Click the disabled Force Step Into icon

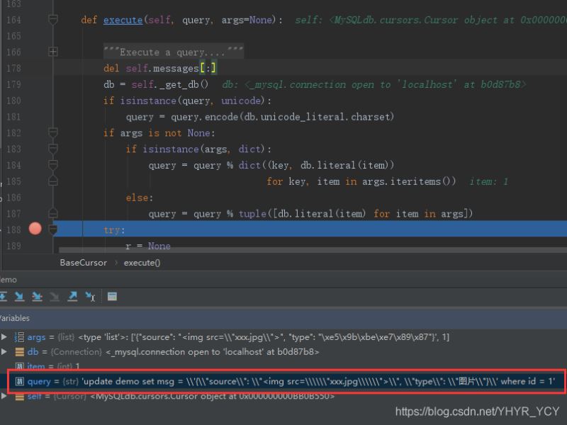[55, 296]
